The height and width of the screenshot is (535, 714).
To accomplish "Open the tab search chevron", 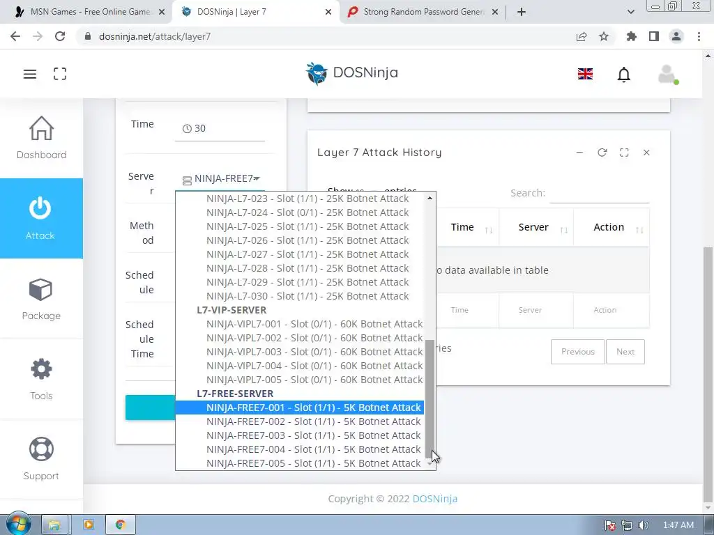I will pyautogui.click(x=630, y=12).
